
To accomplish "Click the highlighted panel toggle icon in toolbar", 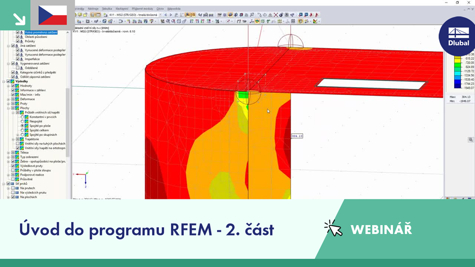I will tap(300, 21).
